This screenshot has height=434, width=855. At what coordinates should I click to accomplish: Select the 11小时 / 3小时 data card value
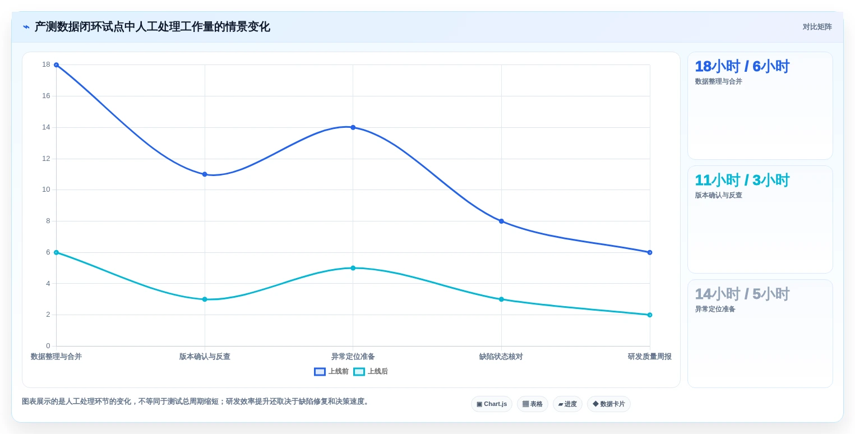coord(742,180)
